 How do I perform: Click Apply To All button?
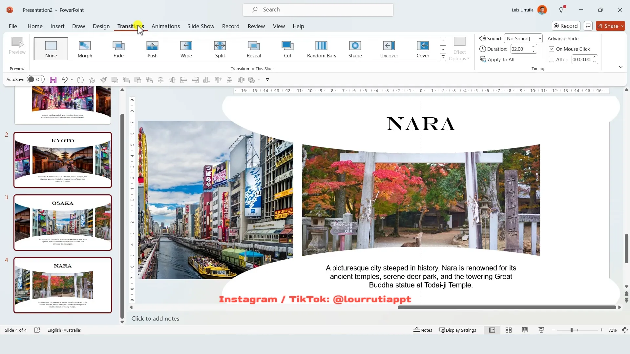(497, 60)
